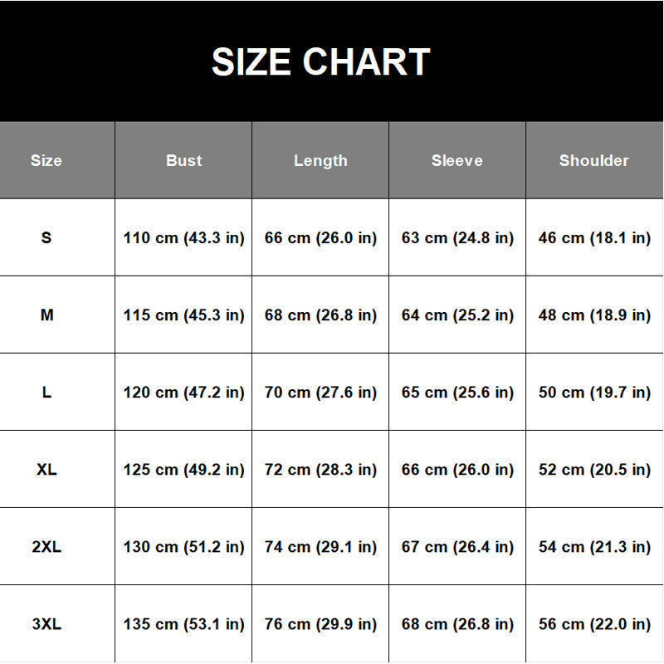Click the 65 cm (25.6 in) sleeve cell
Screen dimensions: 664x664
(457, 393)
